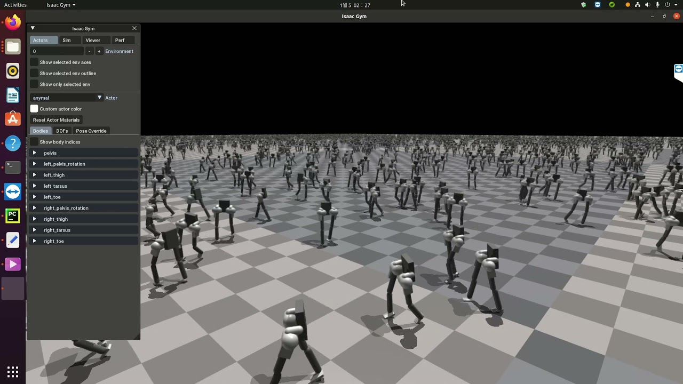Open the Help icon in dock
The width and height of the screenshot is (683, 384).
click(13, 143)
